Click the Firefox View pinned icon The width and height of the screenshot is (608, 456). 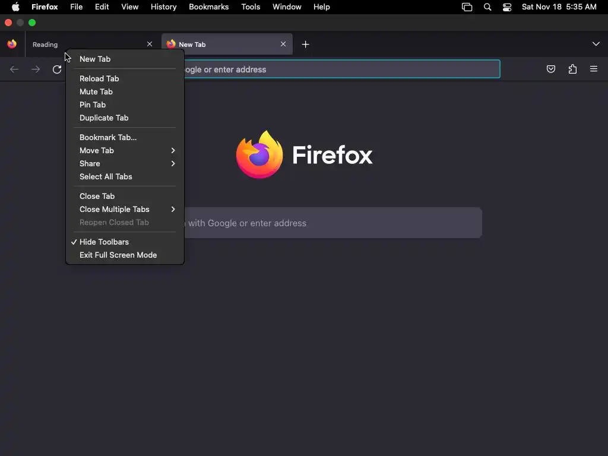tap(12, 44)
